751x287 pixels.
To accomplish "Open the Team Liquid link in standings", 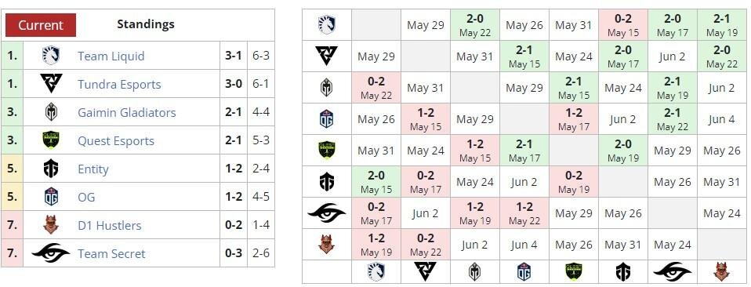I will (x=111, y=56).
